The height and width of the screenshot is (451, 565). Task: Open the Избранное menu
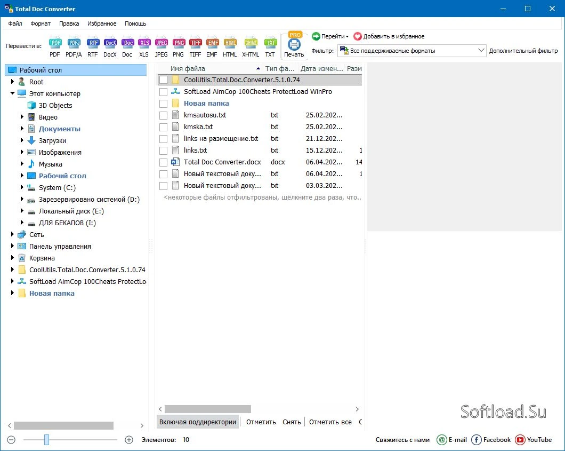[x=102, y=23]
